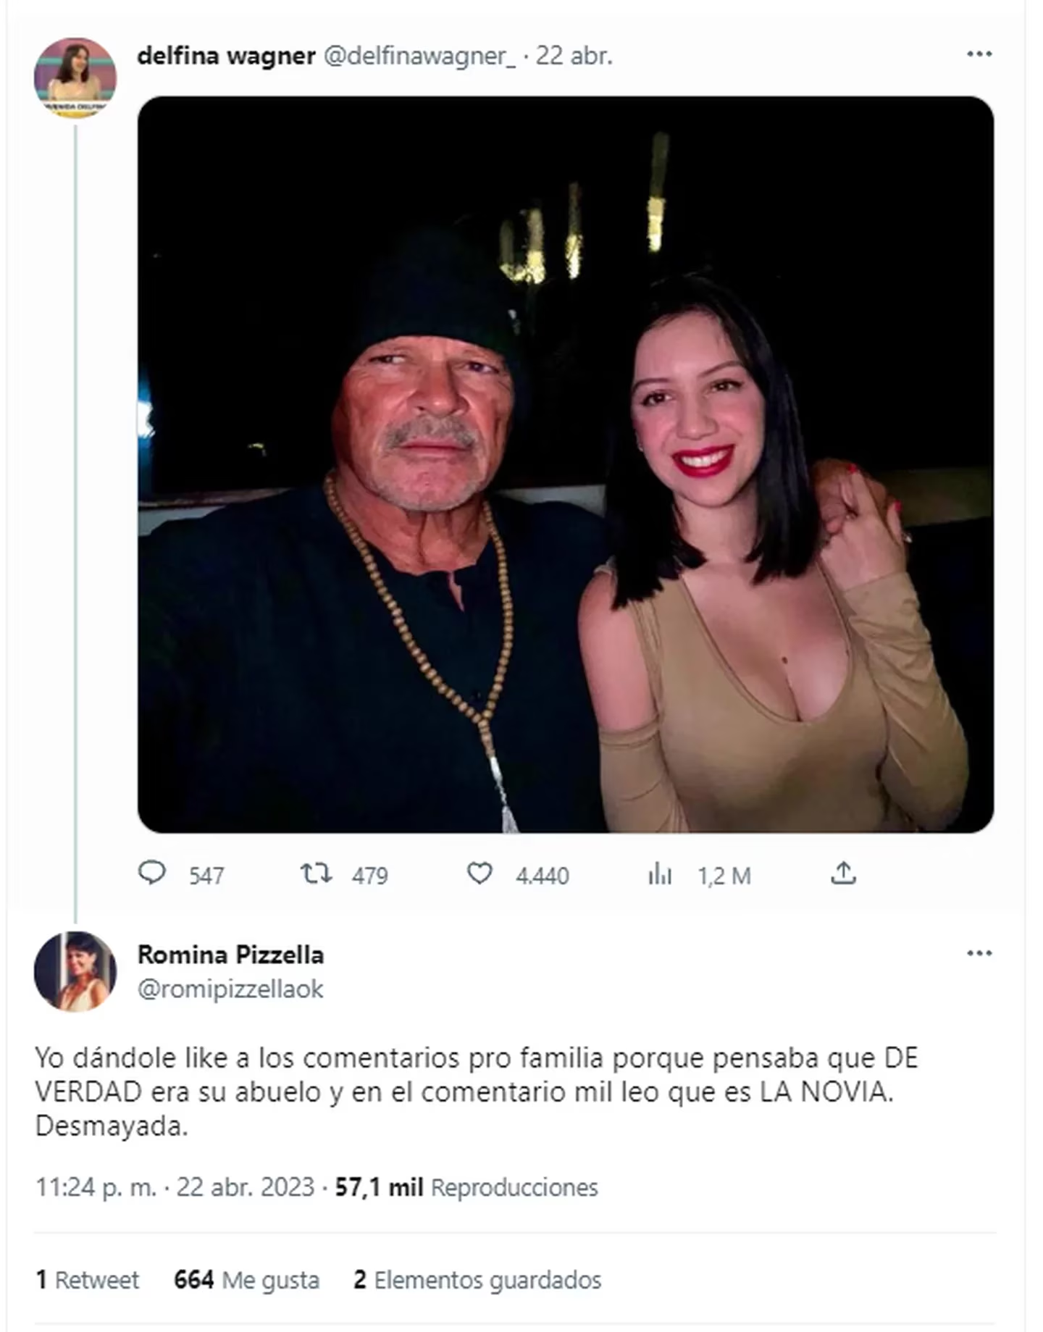The image size is (1043, 1332).
Task: Click the retweet icon on delfina's tweet
Action: [x=317, y=874]
